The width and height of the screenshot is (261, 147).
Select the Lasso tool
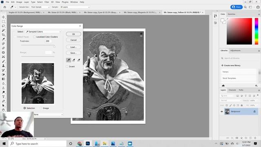[x=3, y=26]
